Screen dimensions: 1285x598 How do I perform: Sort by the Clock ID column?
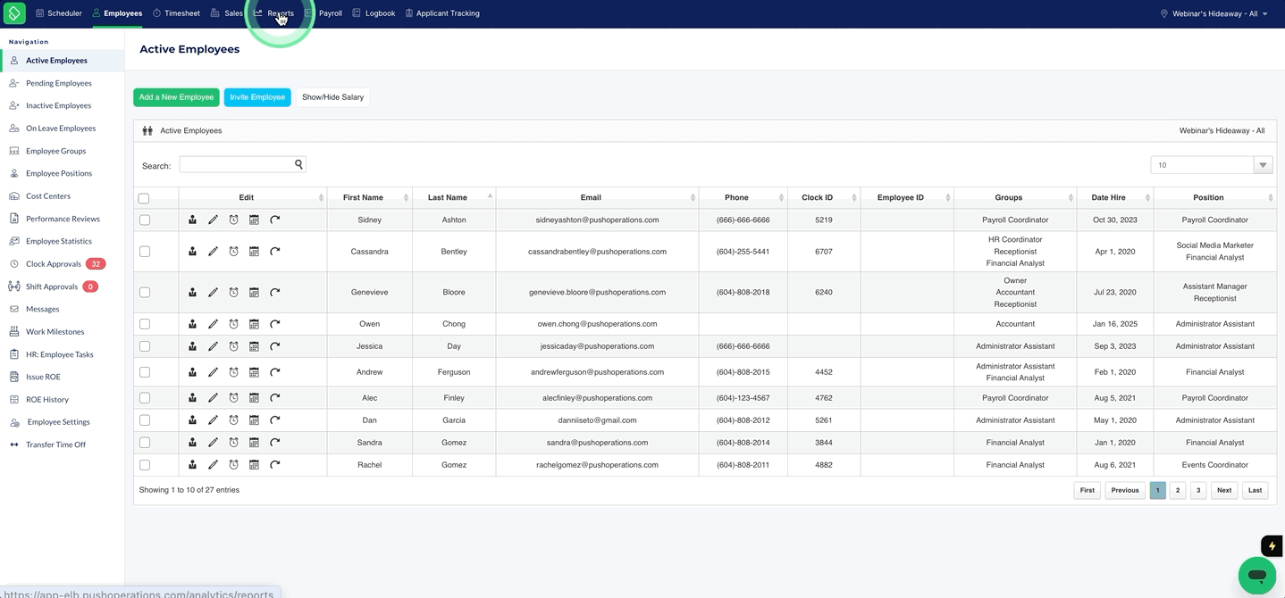pyautogui.click(x=823, y=197)
